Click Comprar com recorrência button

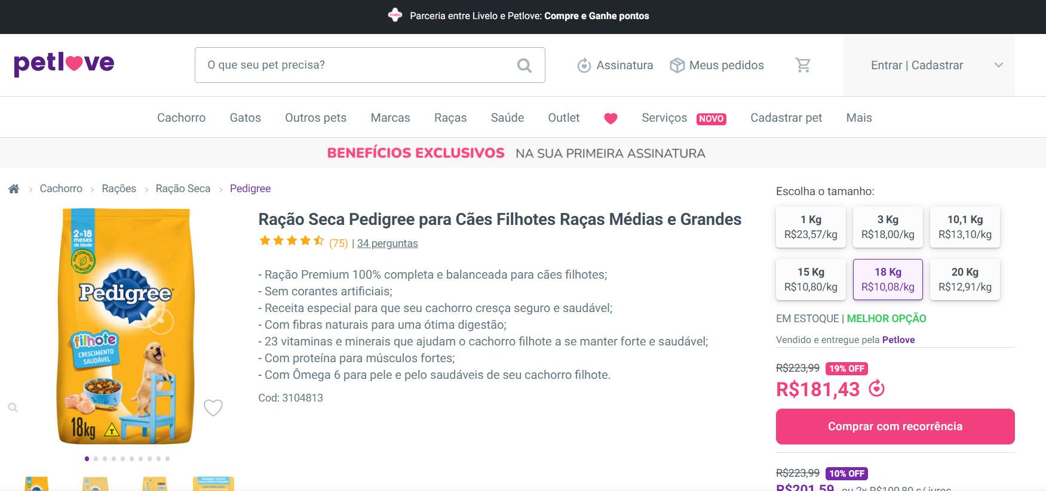click(x=895, y=427)
